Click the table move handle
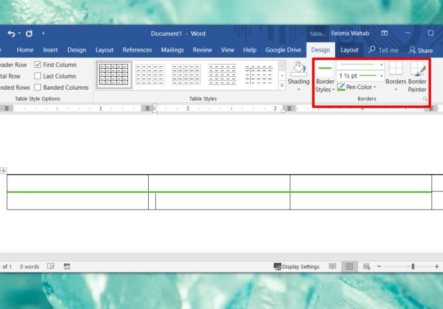The image size is (443, 309). 3,171
